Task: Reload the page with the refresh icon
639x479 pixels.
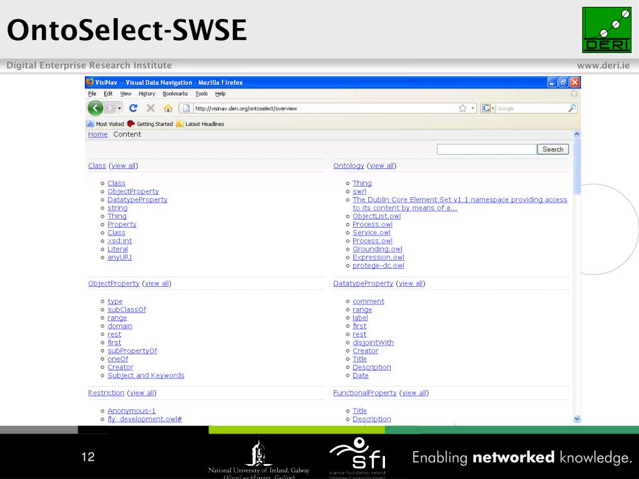Action: click(134, 108)
